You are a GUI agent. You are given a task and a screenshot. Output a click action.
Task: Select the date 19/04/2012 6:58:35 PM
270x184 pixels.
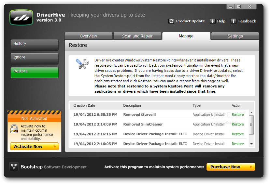pos(95,114)
